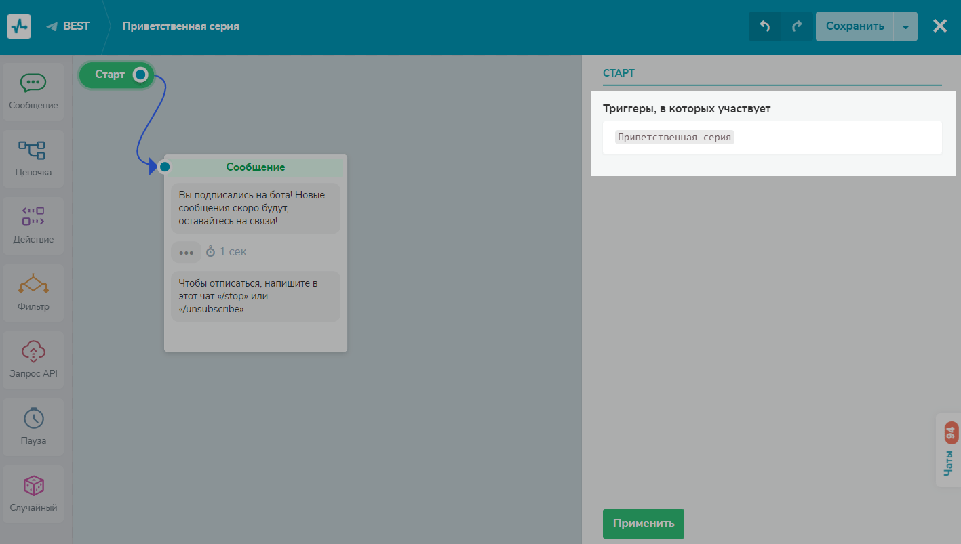Click the Старт node output connector

pos(140,75)
